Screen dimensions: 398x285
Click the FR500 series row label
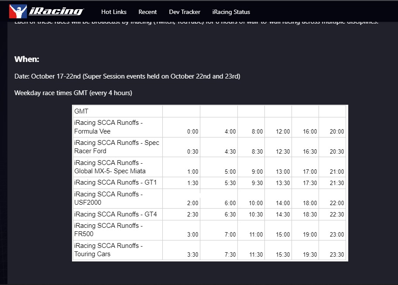[x=108, y=230]
